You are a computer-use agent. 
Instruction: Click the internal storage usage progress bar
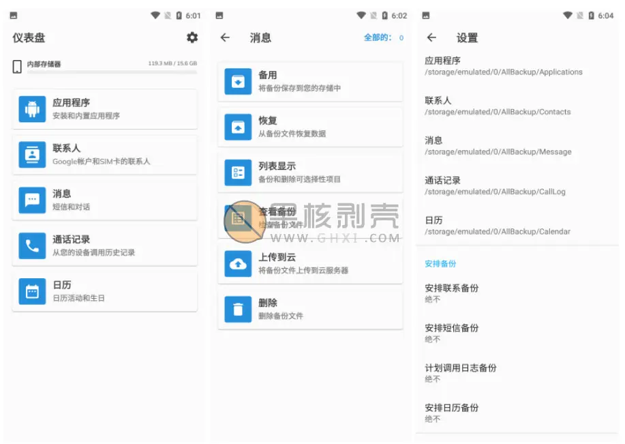coord(112,72)
